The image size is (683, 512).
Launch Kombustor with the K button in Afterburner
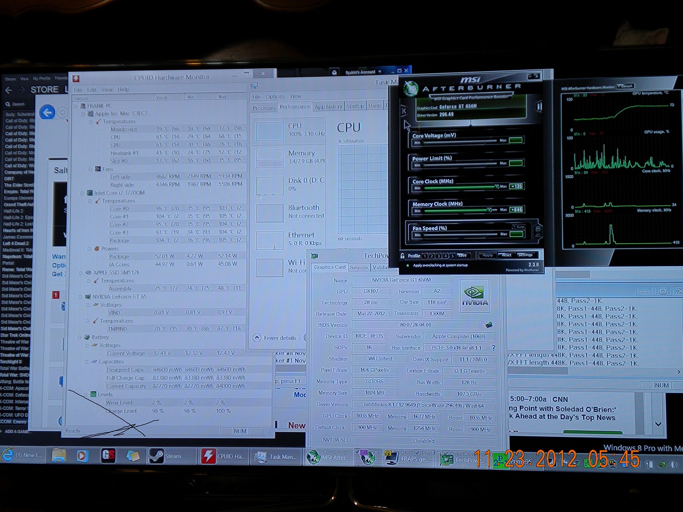(x=404, y=111)
